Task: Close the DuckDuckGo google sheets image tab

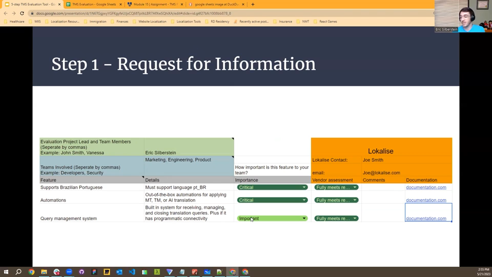Action: pyautogui.click(x=243, y=5)
